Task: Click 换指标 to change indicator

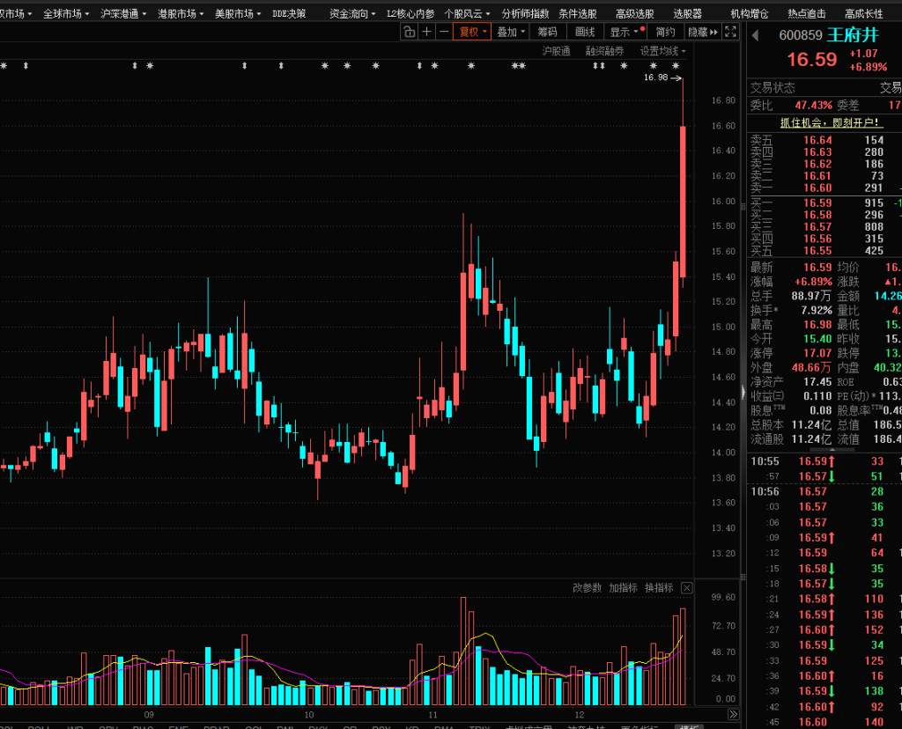Action: coord(659,588)
